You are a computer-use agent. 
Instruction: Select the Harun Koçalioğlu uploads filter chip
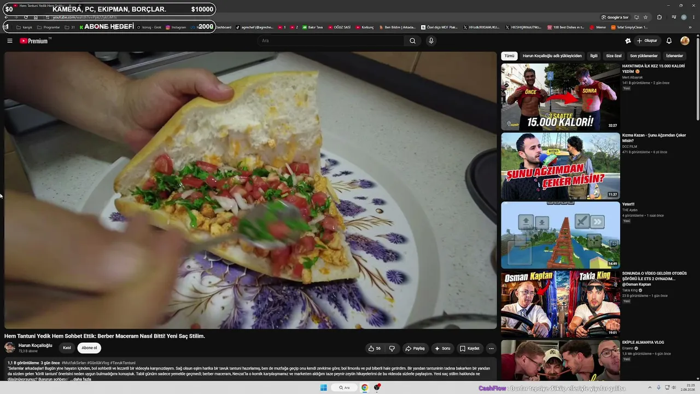[552, 56]
